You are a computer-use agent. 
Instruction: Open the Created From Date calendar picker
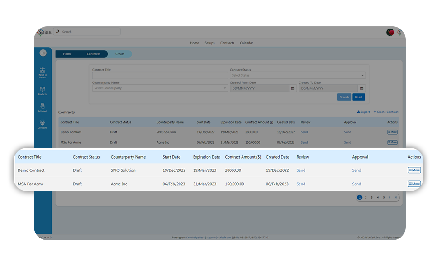293,88
